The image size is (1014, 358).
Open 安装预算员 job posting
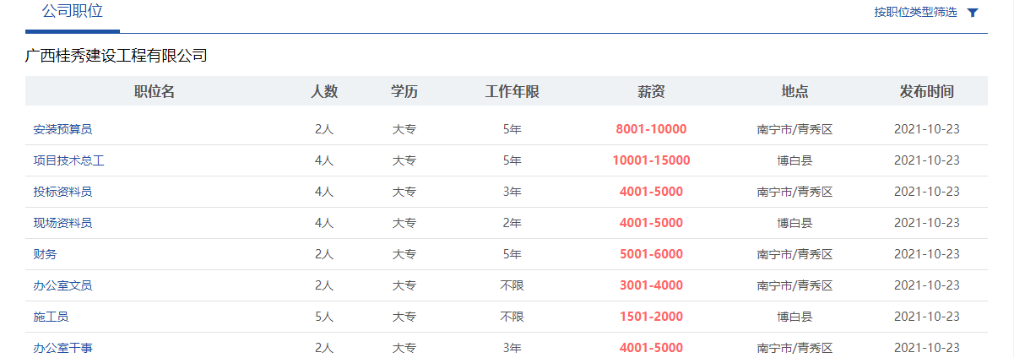point(62,129)
